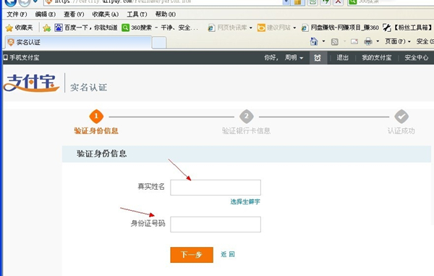Click the new tab button
The image size is (434, 276).
159,43
